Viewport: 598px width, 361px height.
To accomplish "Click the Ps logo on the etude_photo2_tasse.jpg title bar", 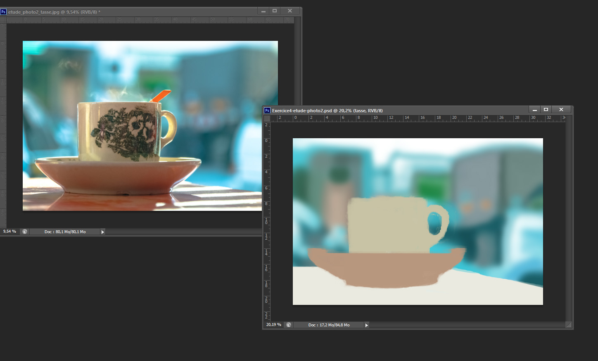I will pos(4,12).
